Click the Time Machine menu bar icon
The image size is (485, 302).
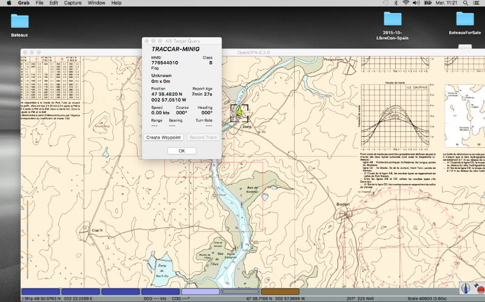click(x=386, y=3)
